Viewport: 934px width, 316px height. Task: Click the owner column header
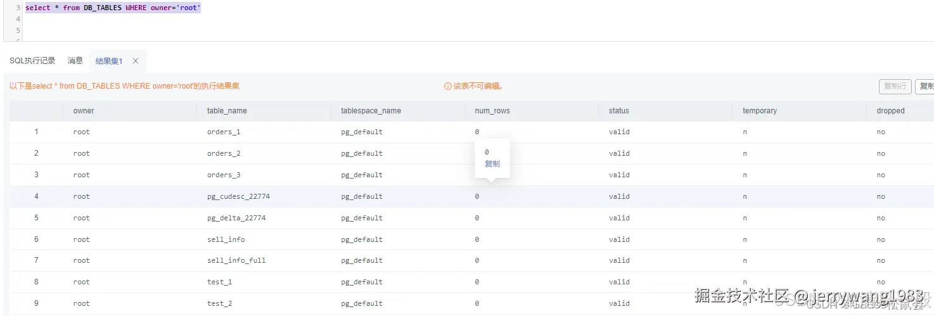(84, 111)
